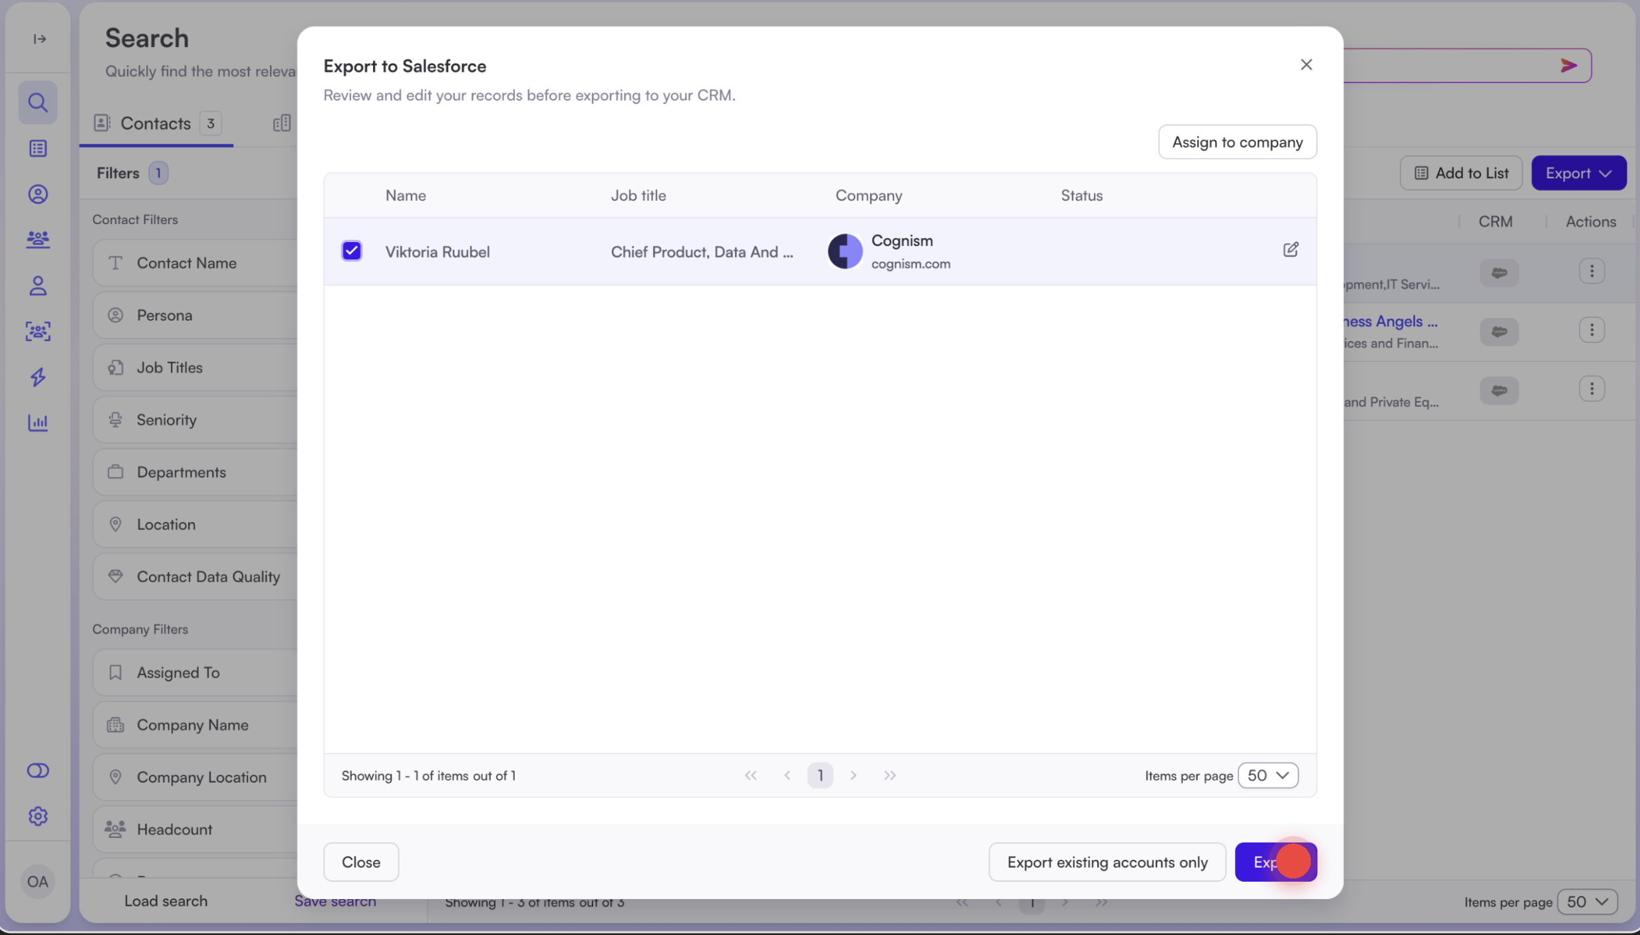Click edit pencil icon for Viktoria Ruubel
Image resolution: width=1640 pixels, height=935 pixels.
tap(1290, 250)
